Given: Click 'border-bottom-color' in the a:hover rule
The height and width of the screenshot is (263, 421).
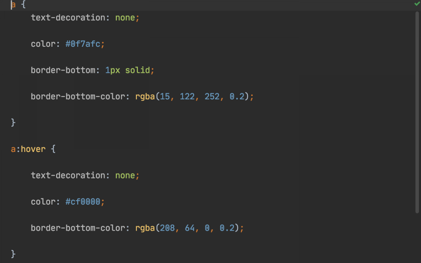Looking at the screenshot, I should pyautogui.click(x=78, y=228).
